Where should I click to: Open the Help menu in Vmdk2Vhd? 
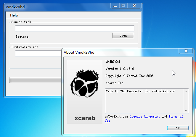click(14, 15)
